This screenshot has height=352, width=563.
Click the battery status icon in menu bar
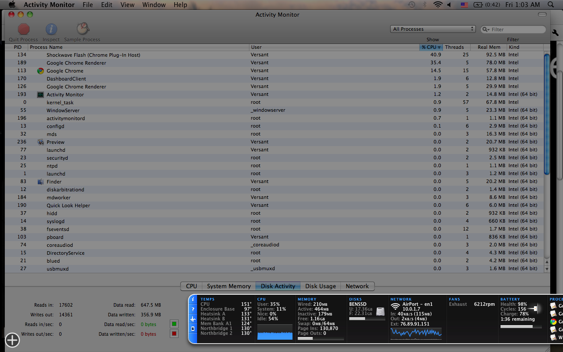point(478,5)
